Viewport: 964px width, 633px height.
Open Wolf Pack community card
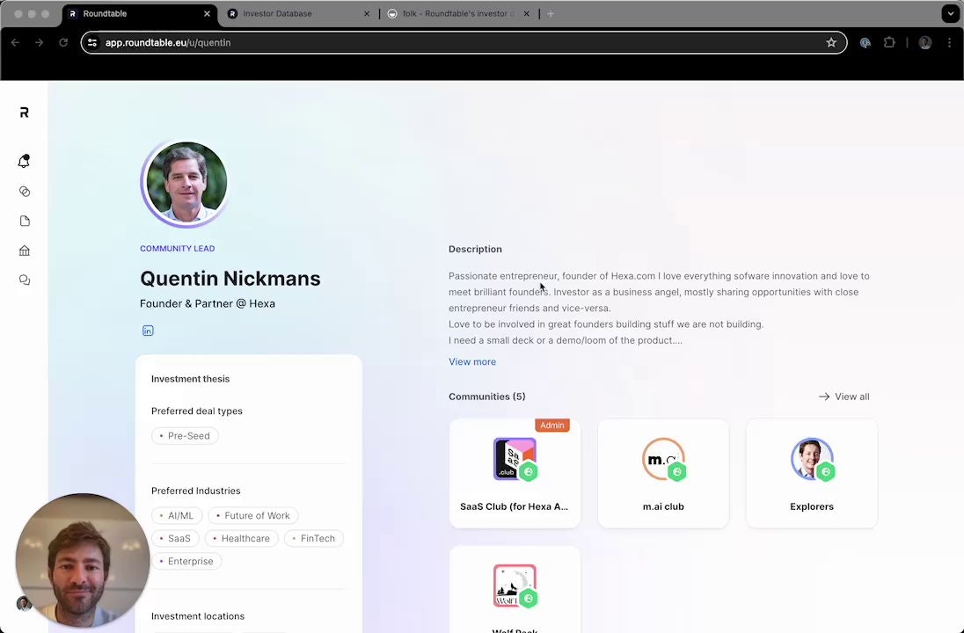pyautogui.click(x=515, y=589)
